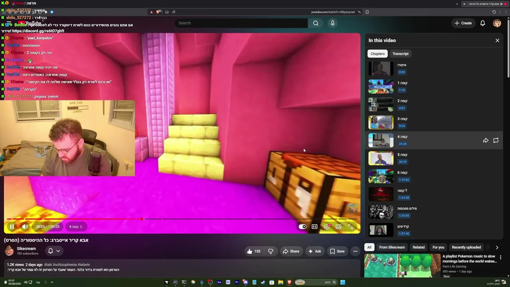Open the Sikecream channel name link
This screenshot has width=510, height=287.
26,249
